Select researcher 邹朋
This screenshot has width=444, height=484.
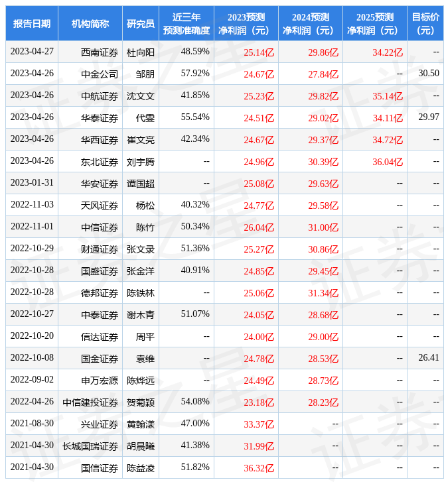[x=145, y=74]
